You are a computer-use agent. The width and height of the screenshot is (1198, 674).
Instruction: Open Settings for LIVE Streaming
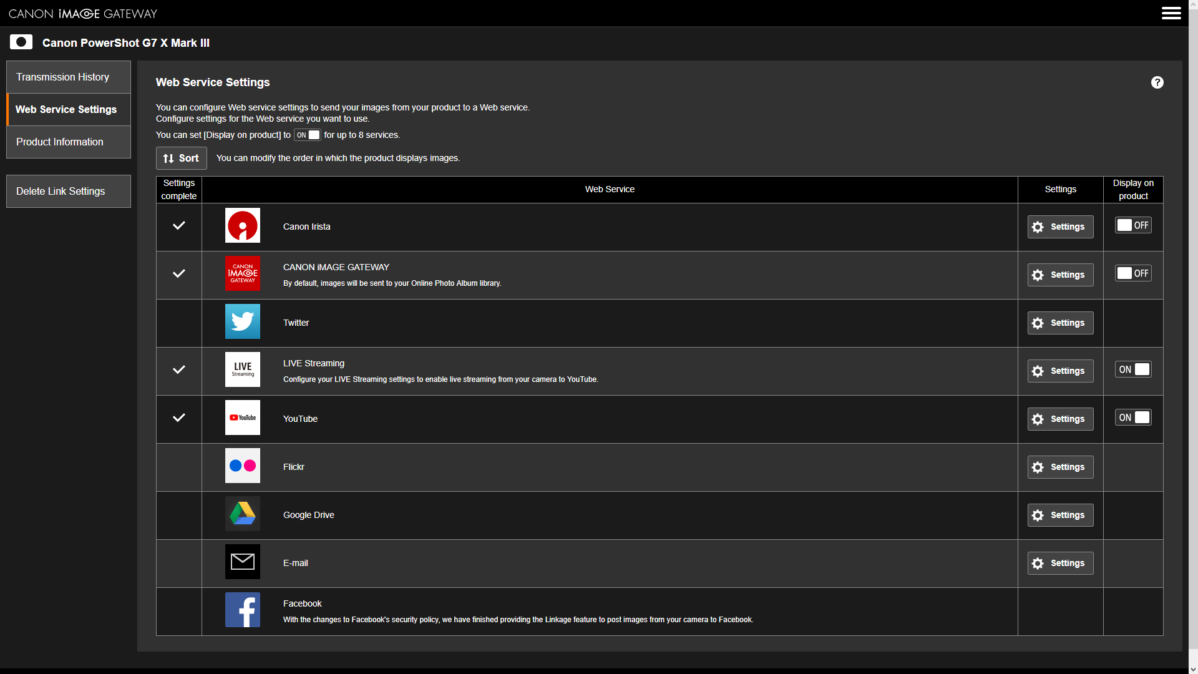tap(1060, 371)
